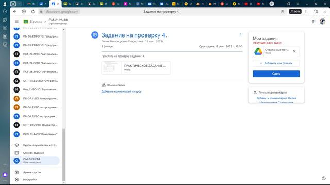Open the ПРАКТИЧЕСКОЕ ЗАДАНИЕ Word attachment

[136, 67]
